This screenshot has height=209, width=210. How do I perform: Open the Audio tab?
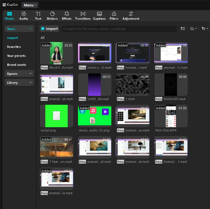24,16
